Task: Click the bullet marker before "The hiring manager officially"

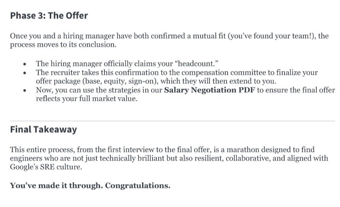Action: pos(25,64)
